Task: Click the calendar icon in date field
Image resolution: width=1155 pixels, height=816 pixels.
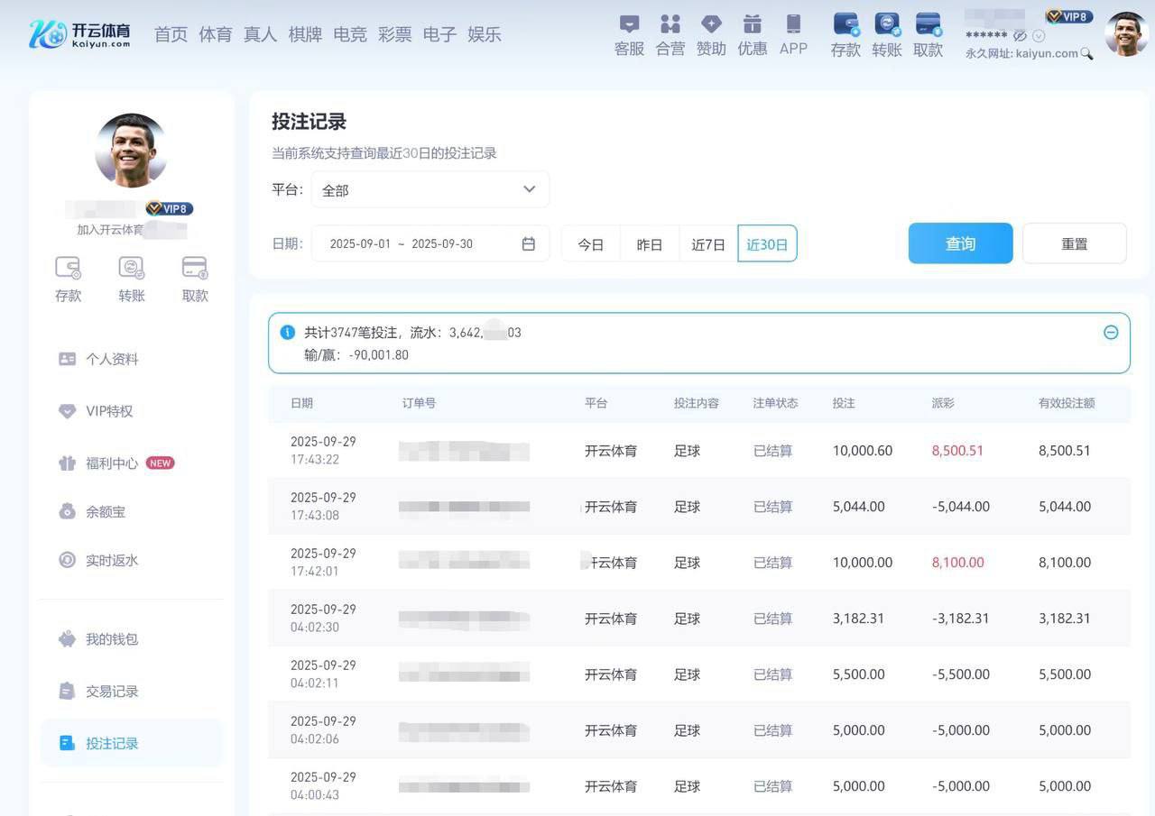Action: pos(529,243)
